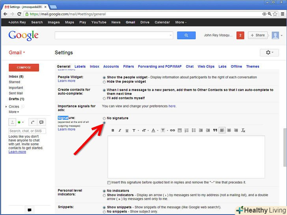Image resolution: width=287 pixels, height=215 pixels.
Task: Open ads preferences here link
Action: tap(172, 106)
